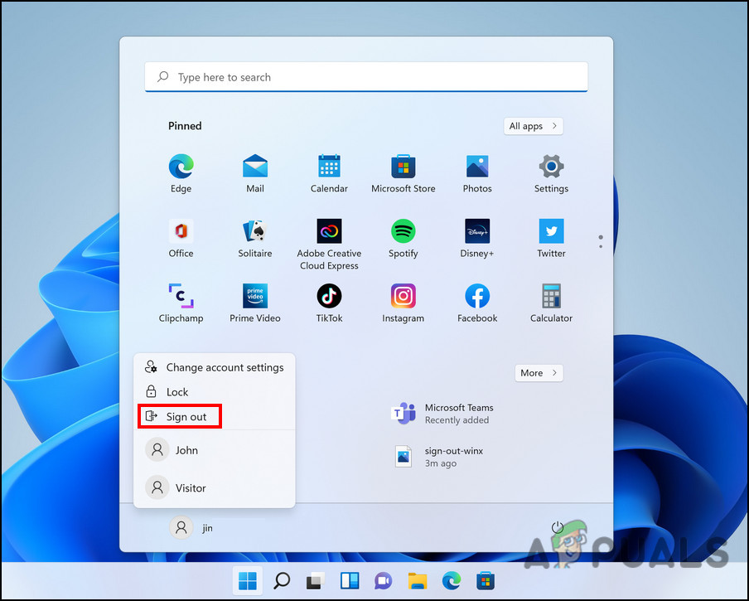Select Lock from the account menu
Viewport: 749px width, 601px height.
215,392
